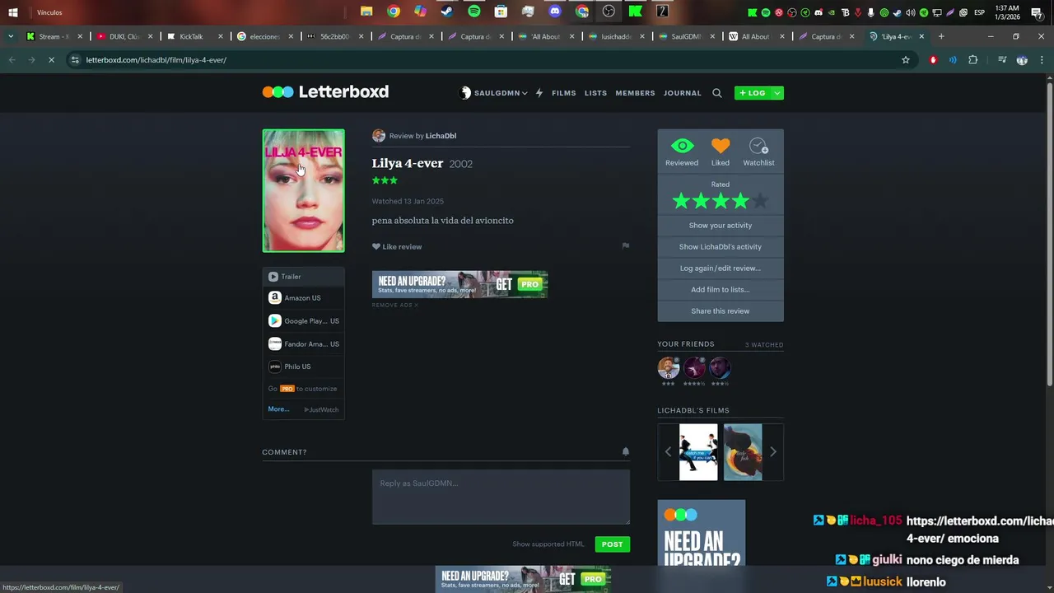Screen dimensions: 1054x593
Task: Open site search magnifier icon
Action: click(717, 93)
